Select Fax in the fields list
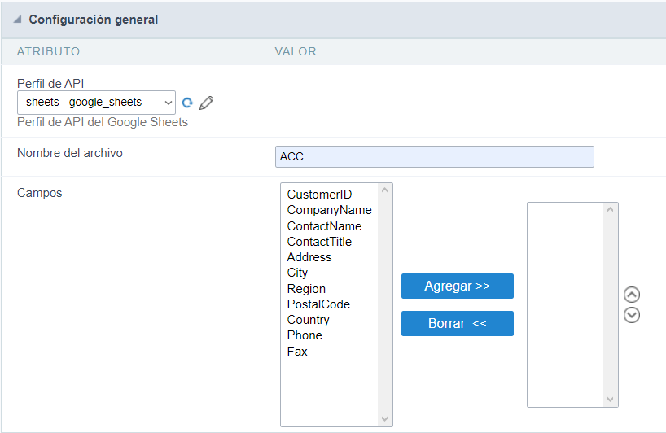 click(x=297, y=352)
